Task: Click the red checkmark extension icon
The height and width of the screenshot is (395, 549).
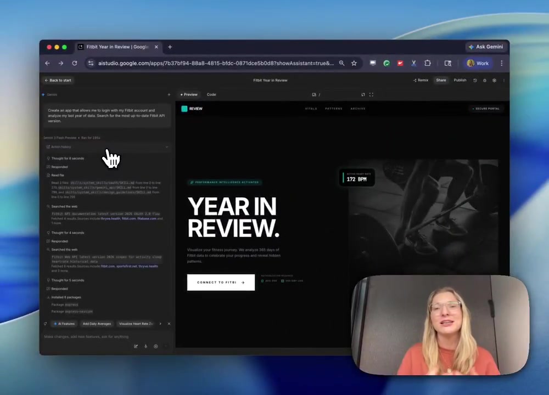Action: click(400, 63)
